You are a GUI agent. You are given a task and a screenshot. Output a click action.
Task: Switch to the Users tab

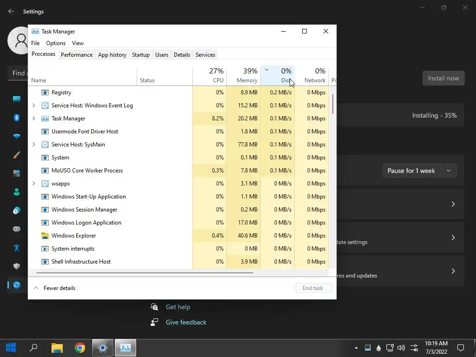pyautogui.click(x=161, y=55)
